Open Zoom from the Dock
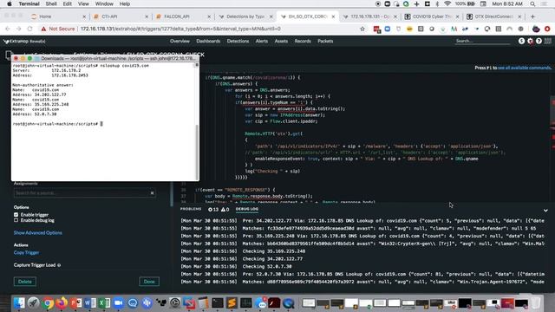This screenshot has width=555, height=312. (x=118, y=302)
